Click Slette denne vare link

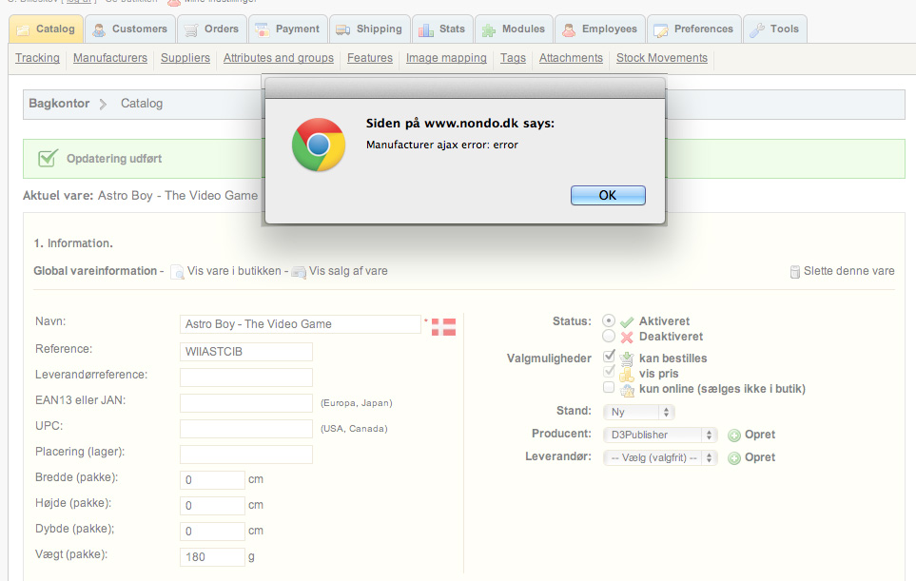848,271
